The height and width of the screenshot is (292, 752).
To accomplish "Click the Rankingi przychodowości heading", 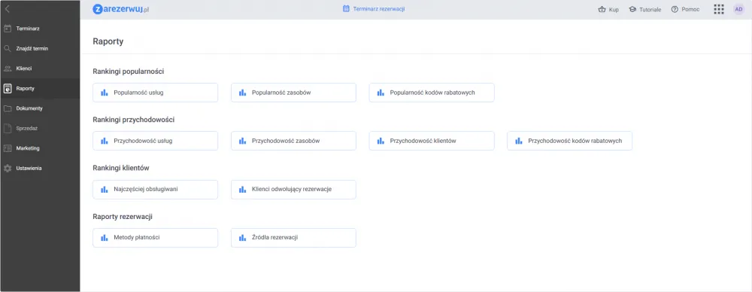I will pyautogui.click(x=133, y=120).
